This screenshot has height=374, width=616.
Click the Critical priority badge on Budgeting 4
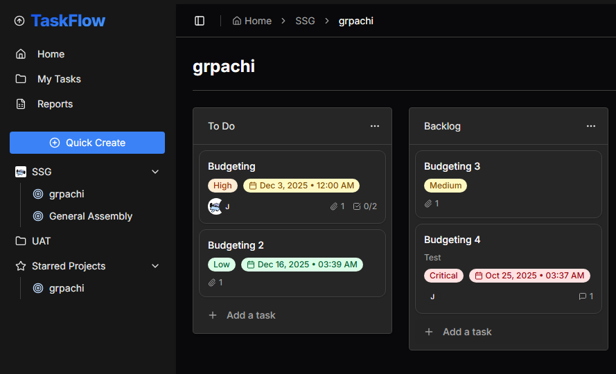[443, 276]
